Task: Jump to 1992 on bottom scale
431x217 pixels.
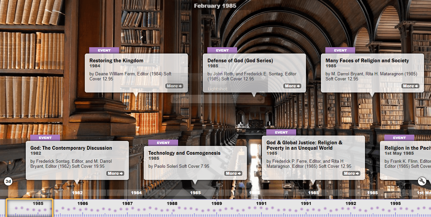Action: (351, 203)
